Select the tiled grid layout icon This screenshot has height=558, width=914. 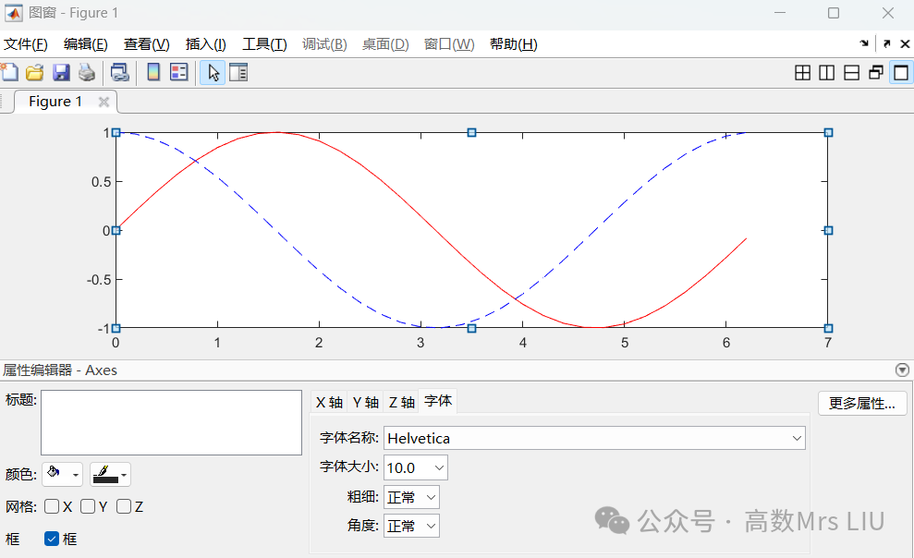coord(802,73)
